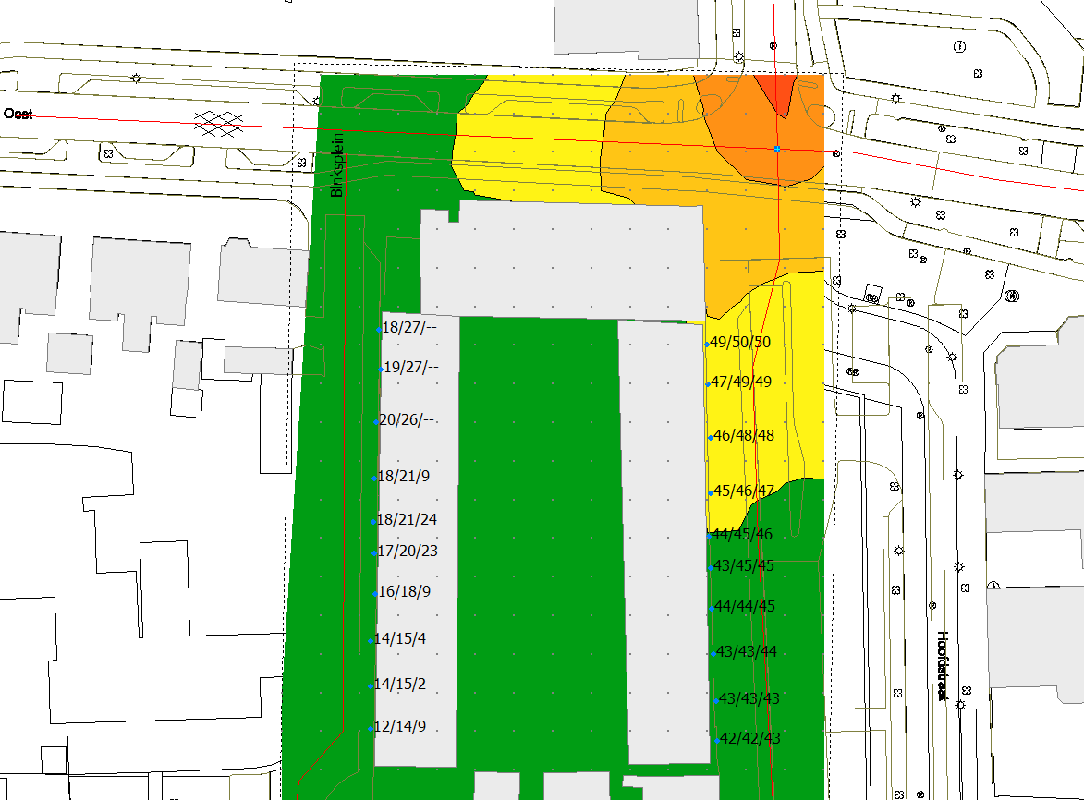Viewport: 1084px width, 800px height.
Task: Click the 14/15/4 value label
Action: (x=401, y=638)
